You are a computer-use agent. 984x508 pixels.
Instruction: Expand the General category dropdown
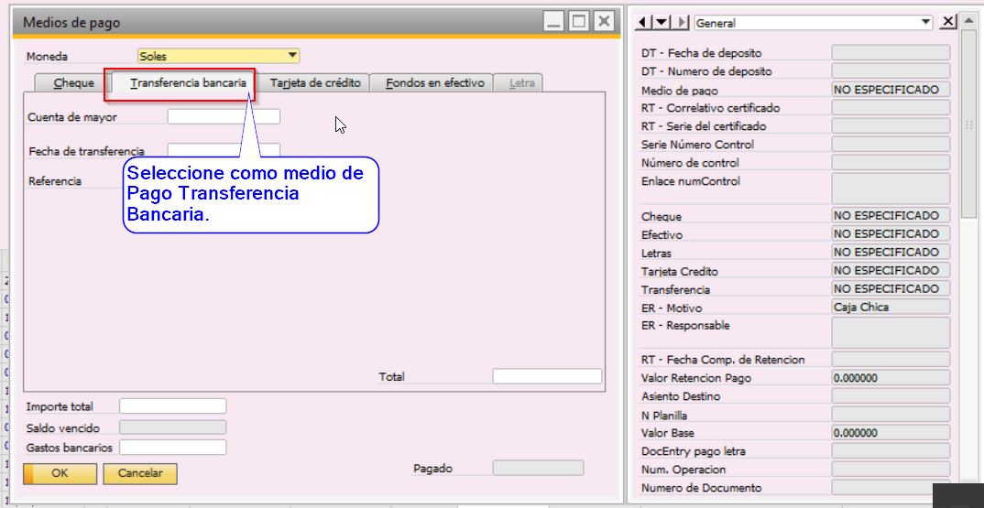[x=925, y=22]
